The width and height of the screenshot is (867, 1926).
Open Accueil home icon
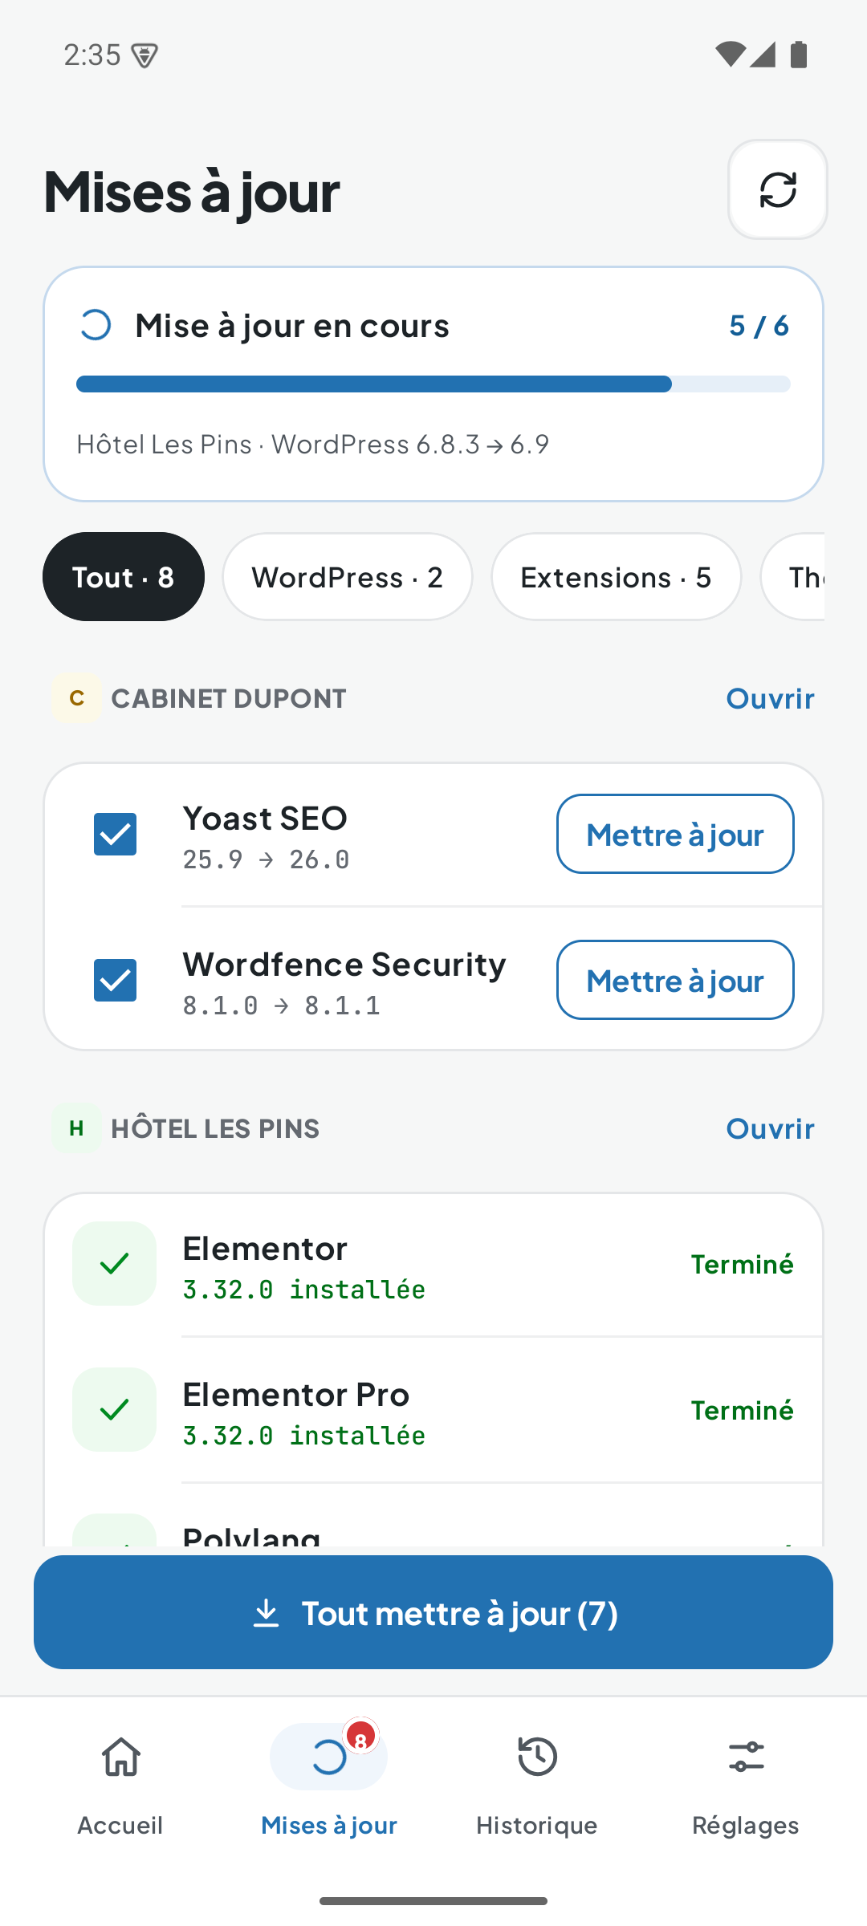121,1757
